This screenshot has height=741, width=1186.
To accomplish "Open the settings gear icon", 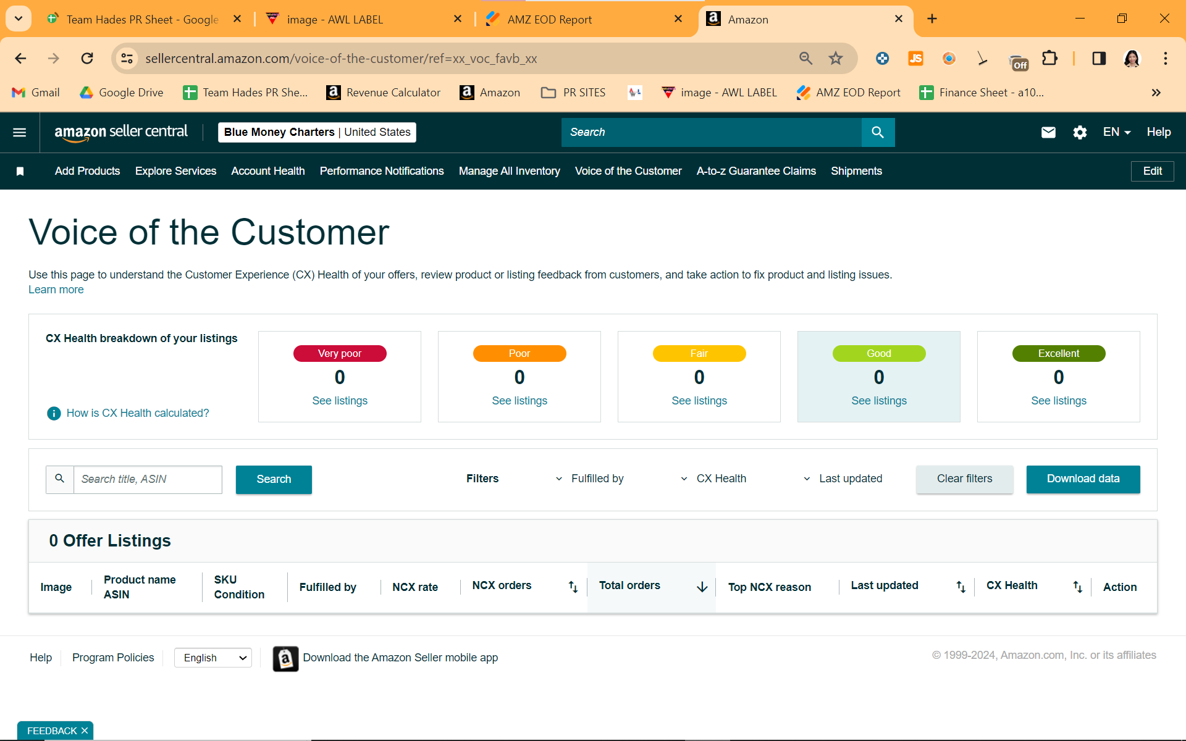I will click(x=1080, y=132).
